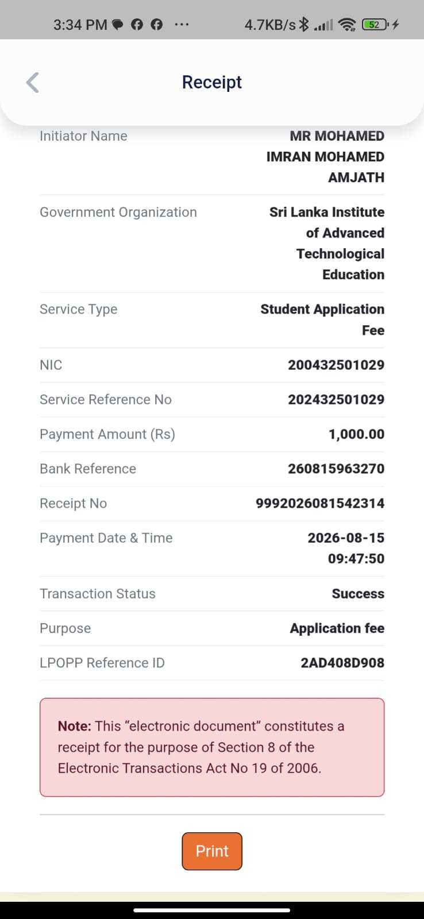Tap the messenger chat icon in status bar

(117, 25)
